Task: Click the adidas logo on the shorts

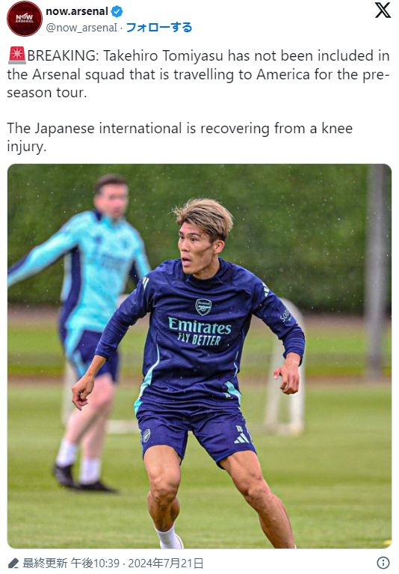Action: click(x=242, y=439)
